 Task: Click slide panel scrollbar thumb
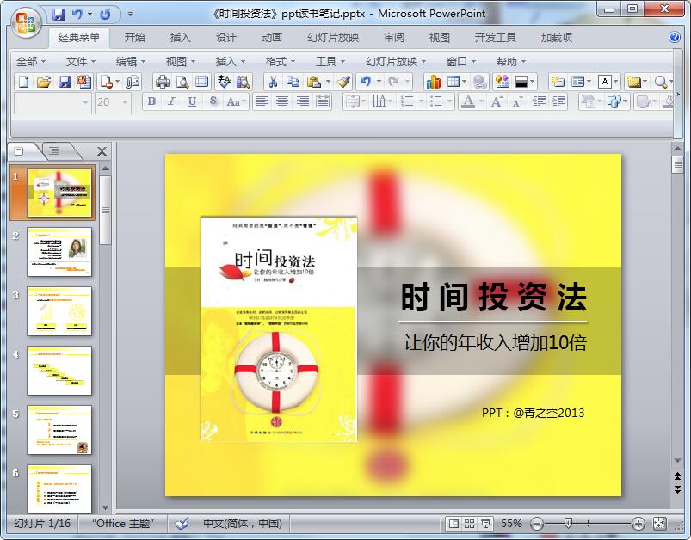(105, 210)
